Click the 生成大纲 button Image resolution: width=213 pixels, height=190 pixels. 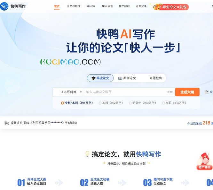[187, 92]
